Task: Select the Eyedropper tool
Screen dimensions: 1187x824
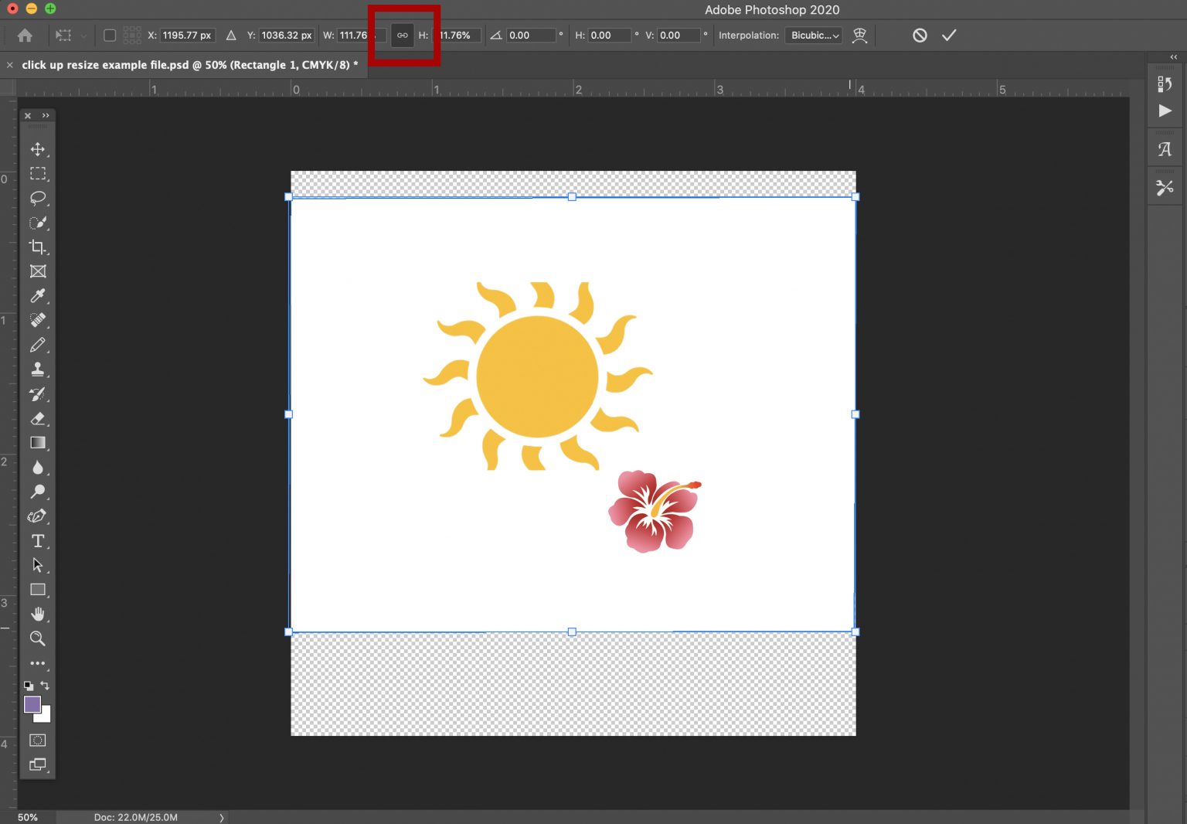Action: 38,296
